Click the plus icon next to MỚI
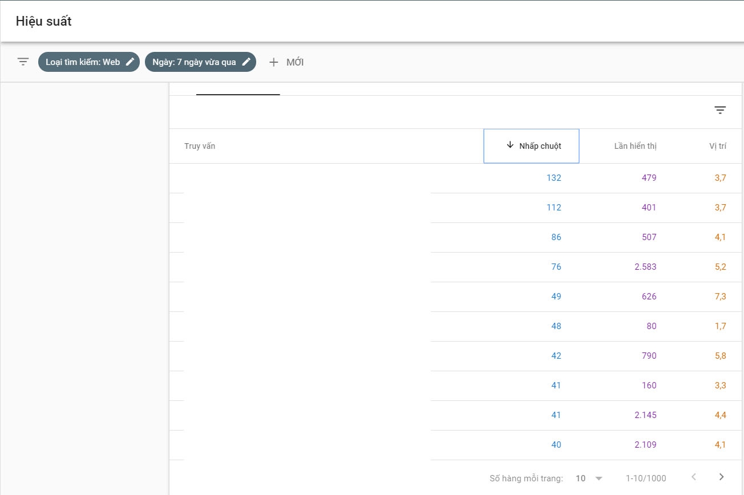Screen dimensions: 744x495 click(274, 62)
